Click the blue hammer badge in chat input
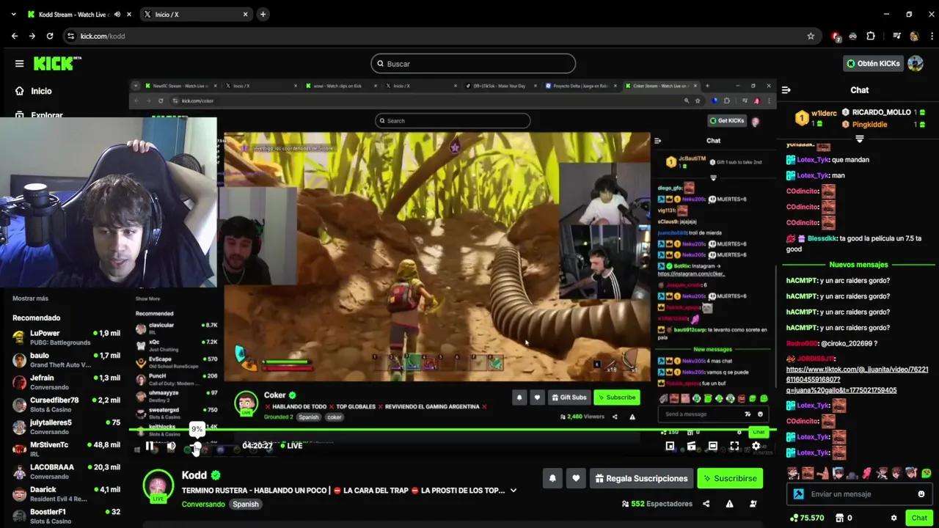The image size is (939, 528). 799,494
